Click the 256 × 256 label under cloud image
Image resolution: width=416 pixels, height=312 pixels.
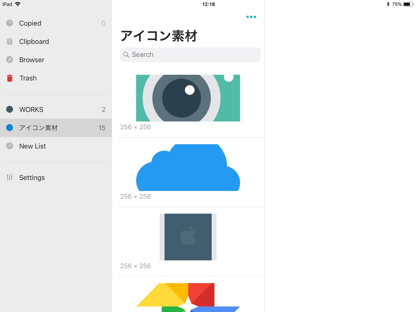point(136,196)
